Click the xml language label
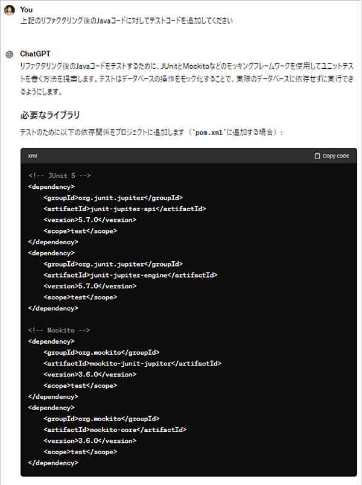362x485 pixels. (x=33, y=156)
